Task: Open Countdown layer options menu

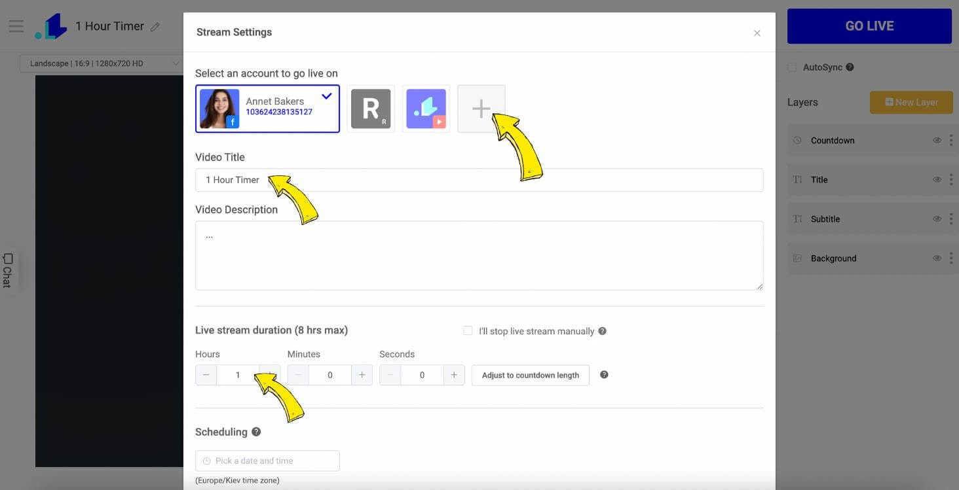Action: [951, 140]
